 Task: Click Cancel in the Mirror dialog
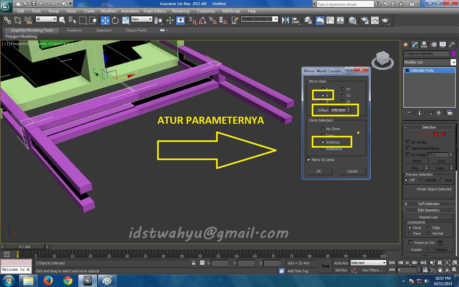click(x=352, y=171)
